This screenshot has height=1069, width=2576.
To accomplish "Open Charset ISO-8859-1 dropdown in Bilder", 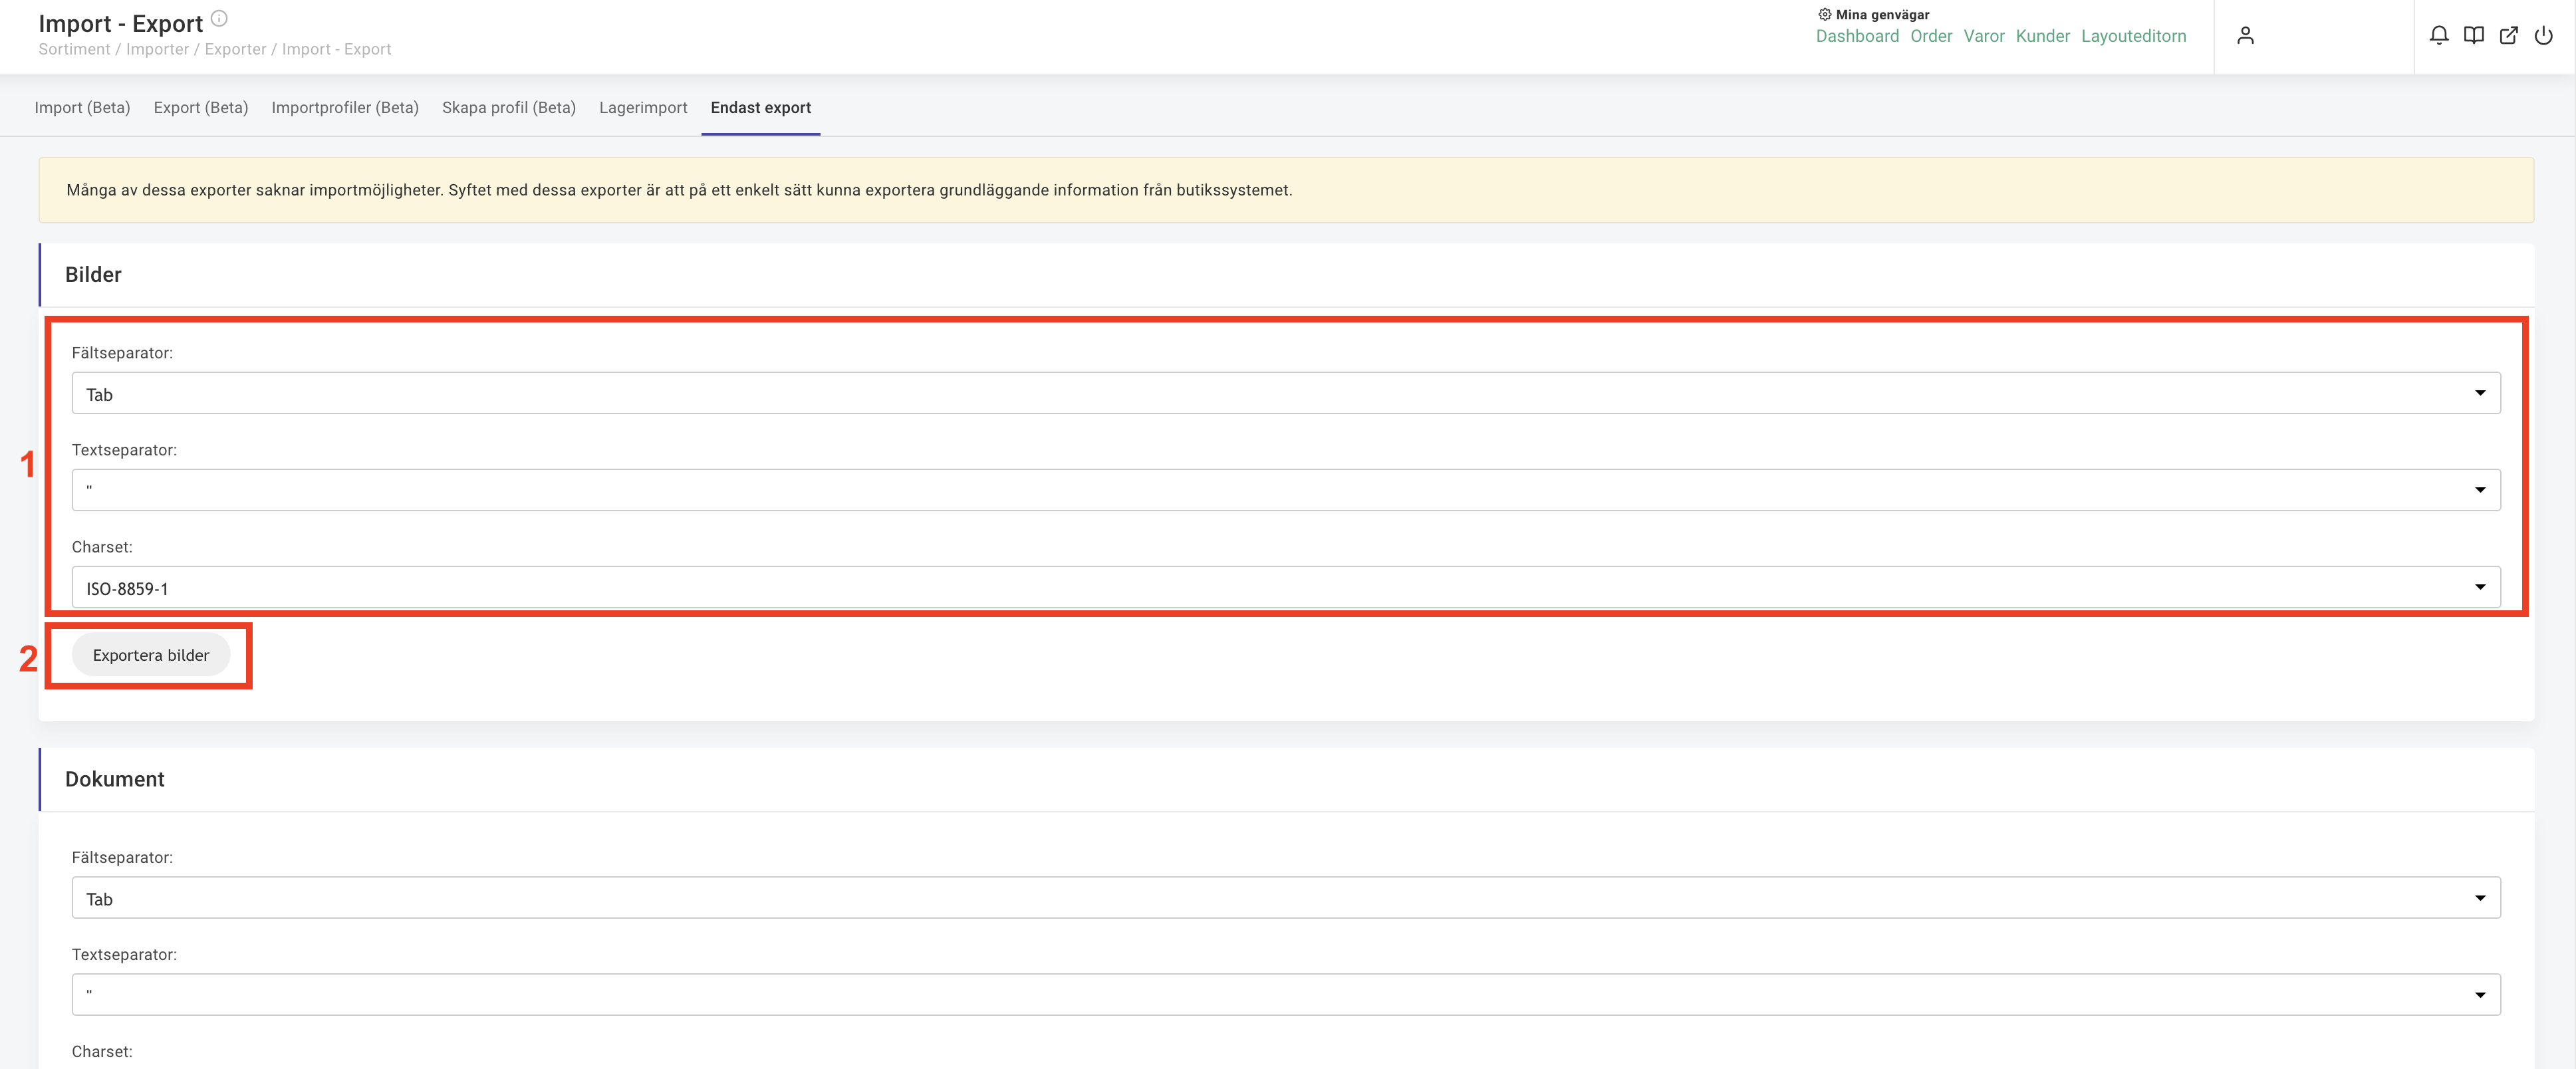I will click(1286, 587).
